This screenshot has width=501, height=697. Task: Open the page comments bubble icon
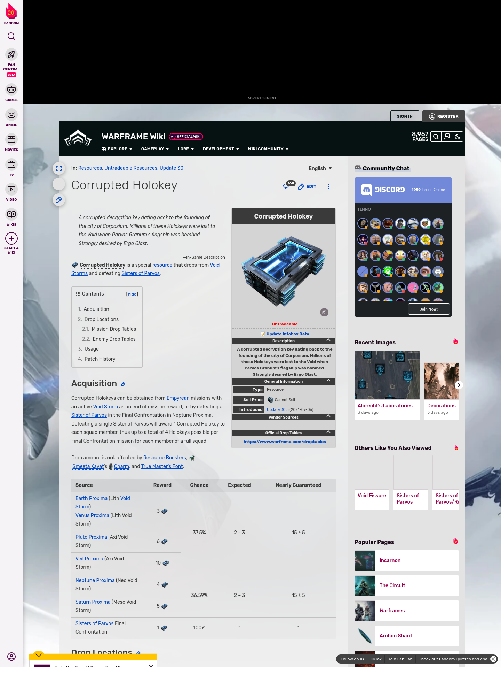pos(286,186)
